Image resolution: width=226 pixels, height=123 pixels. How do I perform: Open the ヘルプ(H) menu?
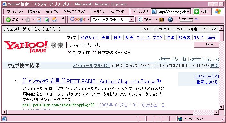click(117, 11)
